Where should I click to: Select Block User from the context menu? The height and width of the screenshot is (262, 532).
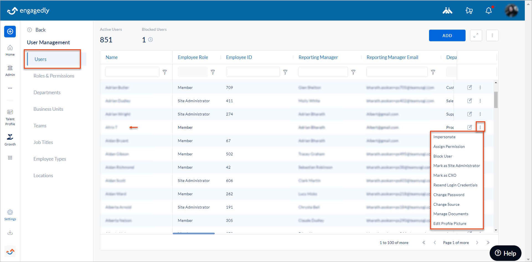(x=443, y=156)
